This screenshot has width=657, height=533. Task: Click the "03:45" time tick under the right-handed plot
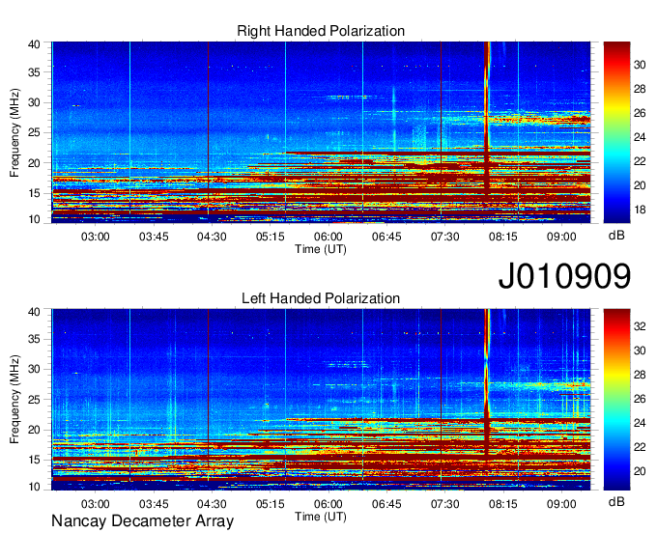point(154,237)
